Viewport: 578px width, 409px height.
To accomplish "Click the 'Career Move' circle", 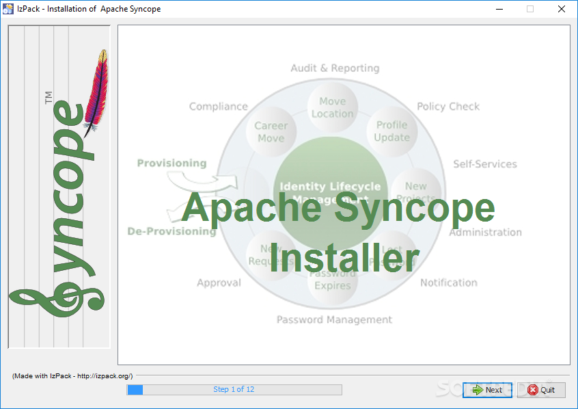I will (x=271, y=132).
